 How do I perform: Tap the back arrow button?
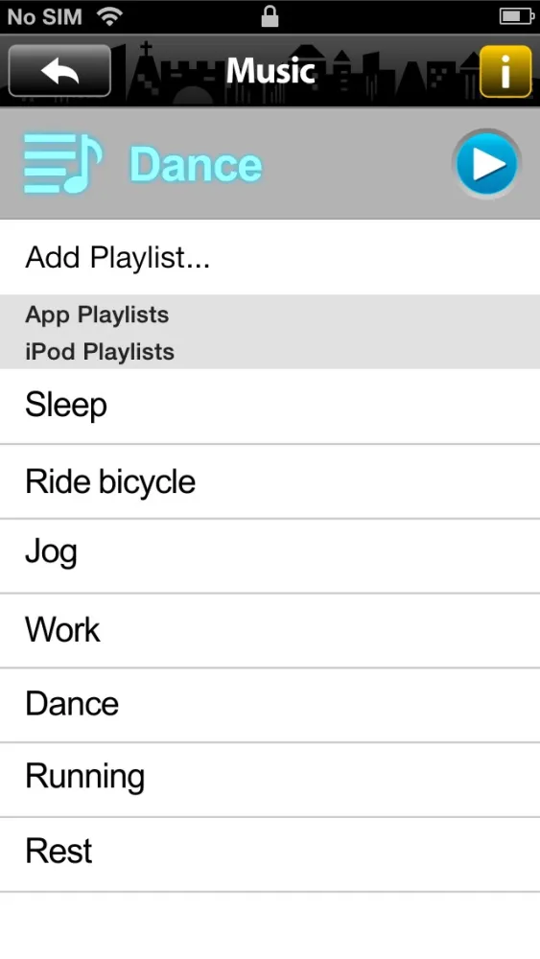[59, 71]
